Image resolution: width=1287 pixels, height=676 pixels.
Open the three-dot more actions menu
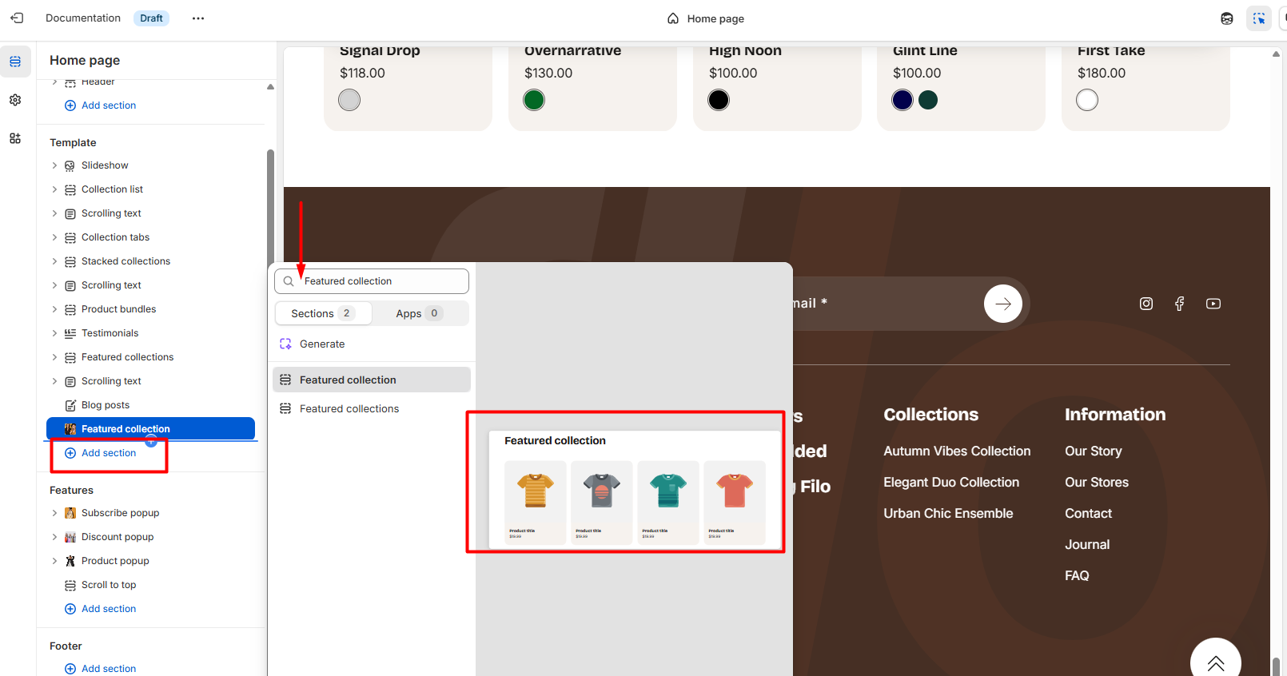coord(198,18)
